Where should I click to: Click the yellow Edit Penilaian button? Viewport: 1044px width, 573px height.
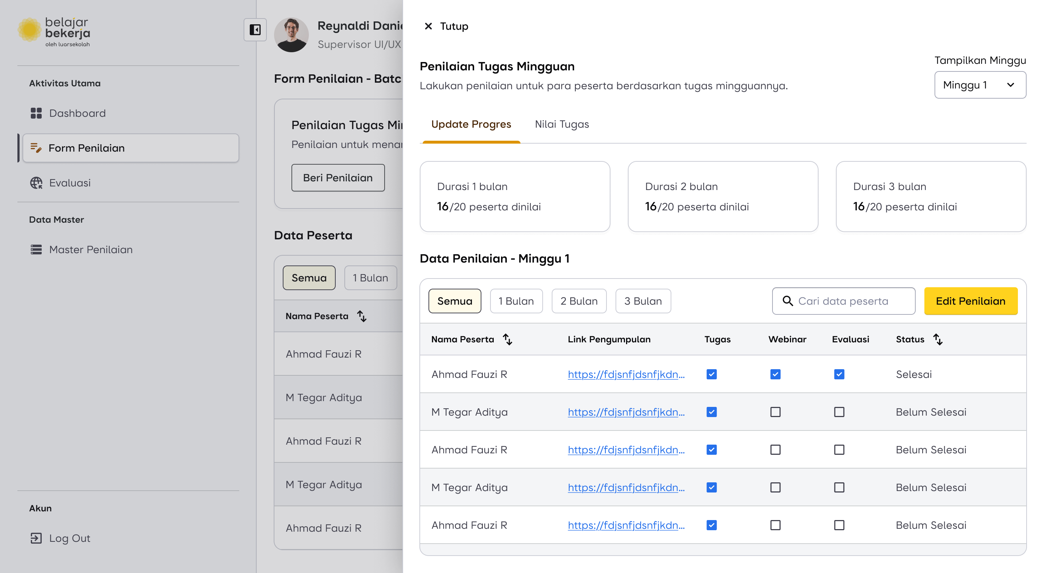(970, 301)
